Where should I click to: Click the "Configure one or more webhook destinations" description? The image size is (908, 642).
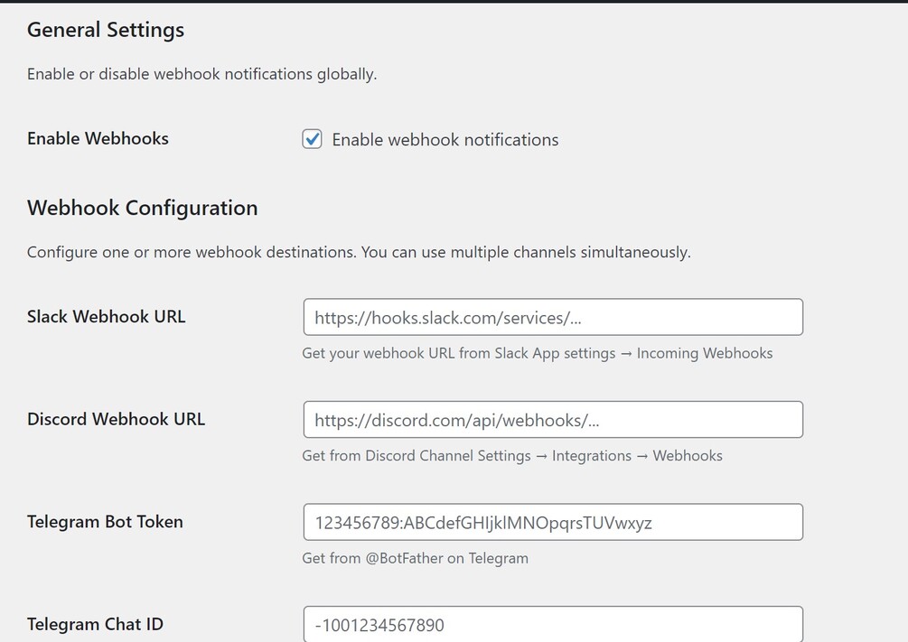(359, 252)
